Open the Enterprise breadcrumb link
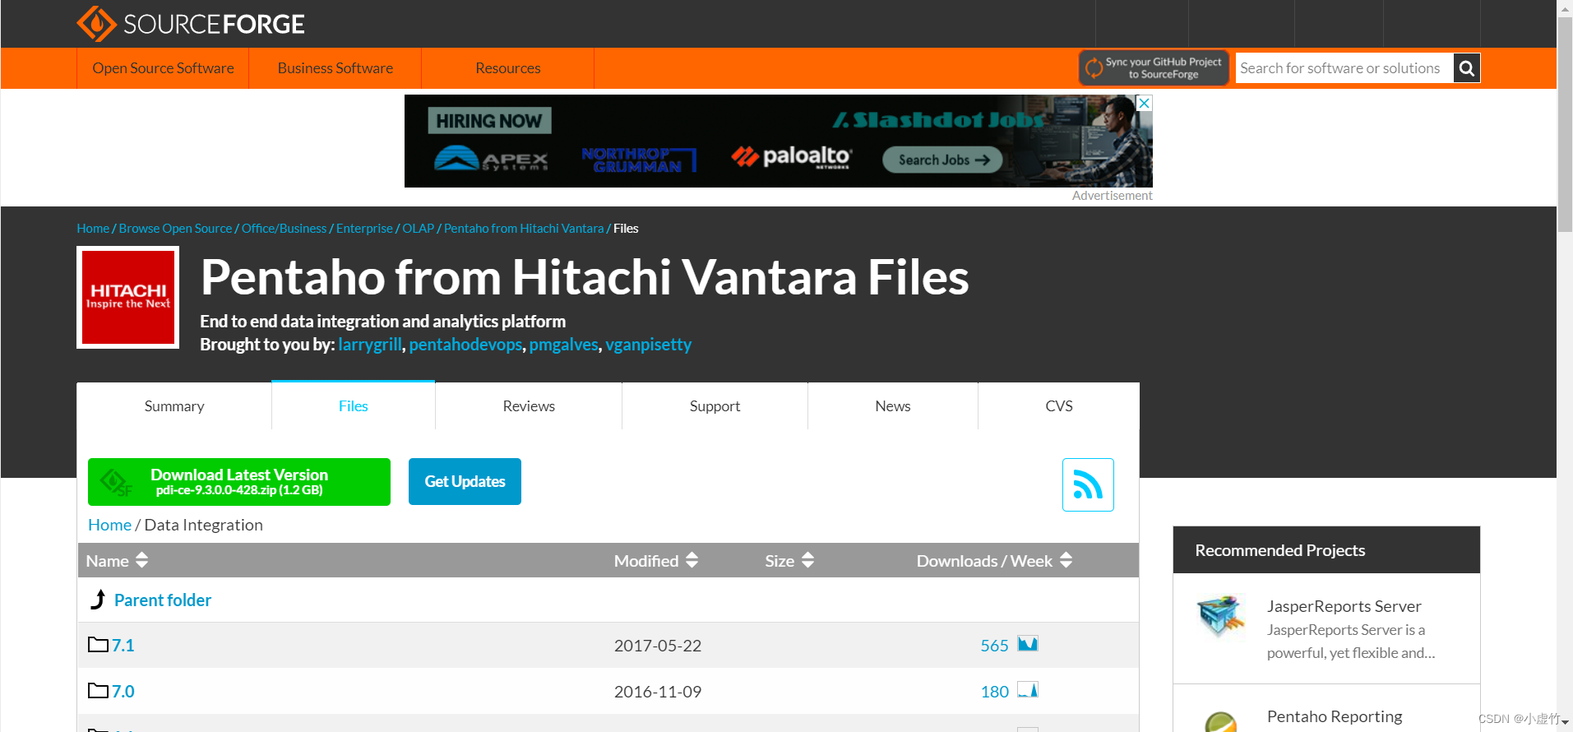Image resolution: width=1573 pixels, height=732 pixels. coord(364,229)
